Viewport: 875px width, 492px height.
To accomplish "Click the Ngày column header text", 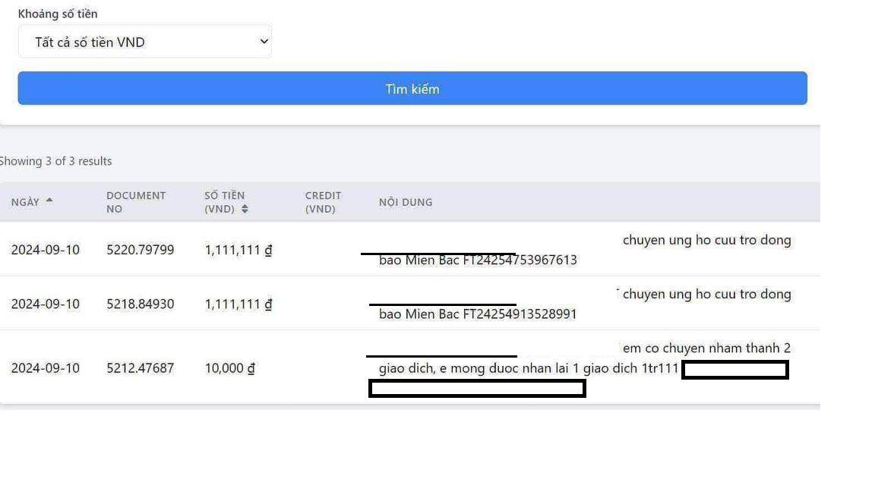I will (25, 202).
